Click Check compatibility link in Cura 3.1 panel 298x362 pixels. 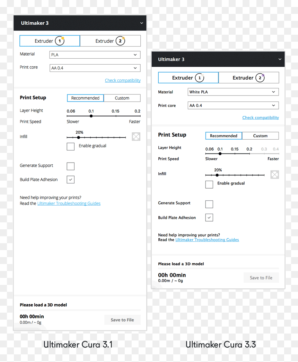123,80
